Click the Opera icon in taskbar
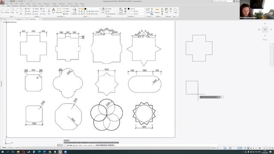This screenshot has height=154, width=274. pos(24,152)
